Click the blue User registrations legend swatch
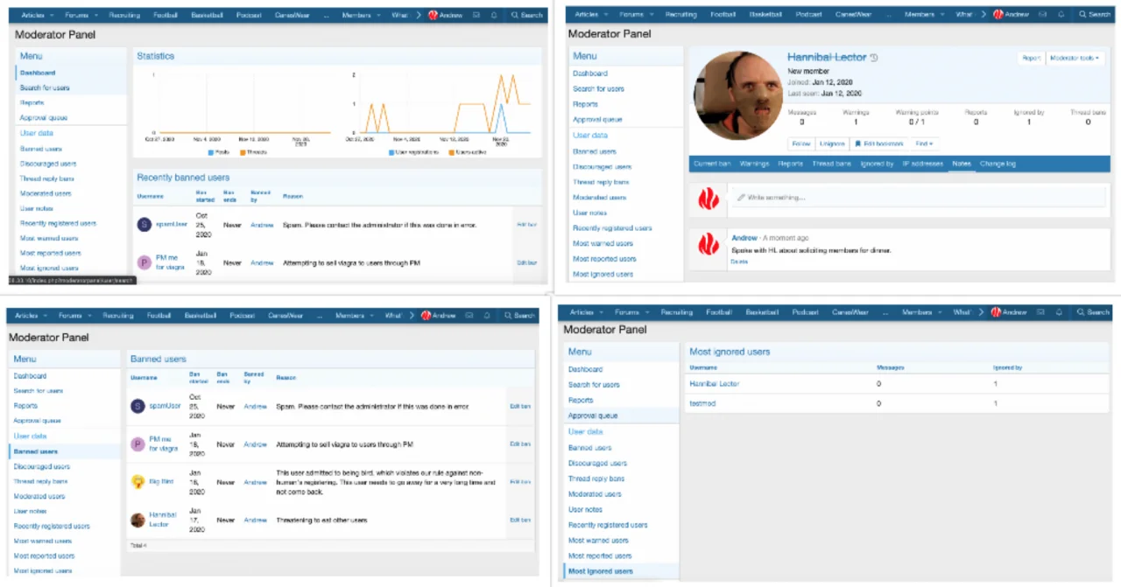The height and width of the screenshot is (587, 1121). (392, 152)
